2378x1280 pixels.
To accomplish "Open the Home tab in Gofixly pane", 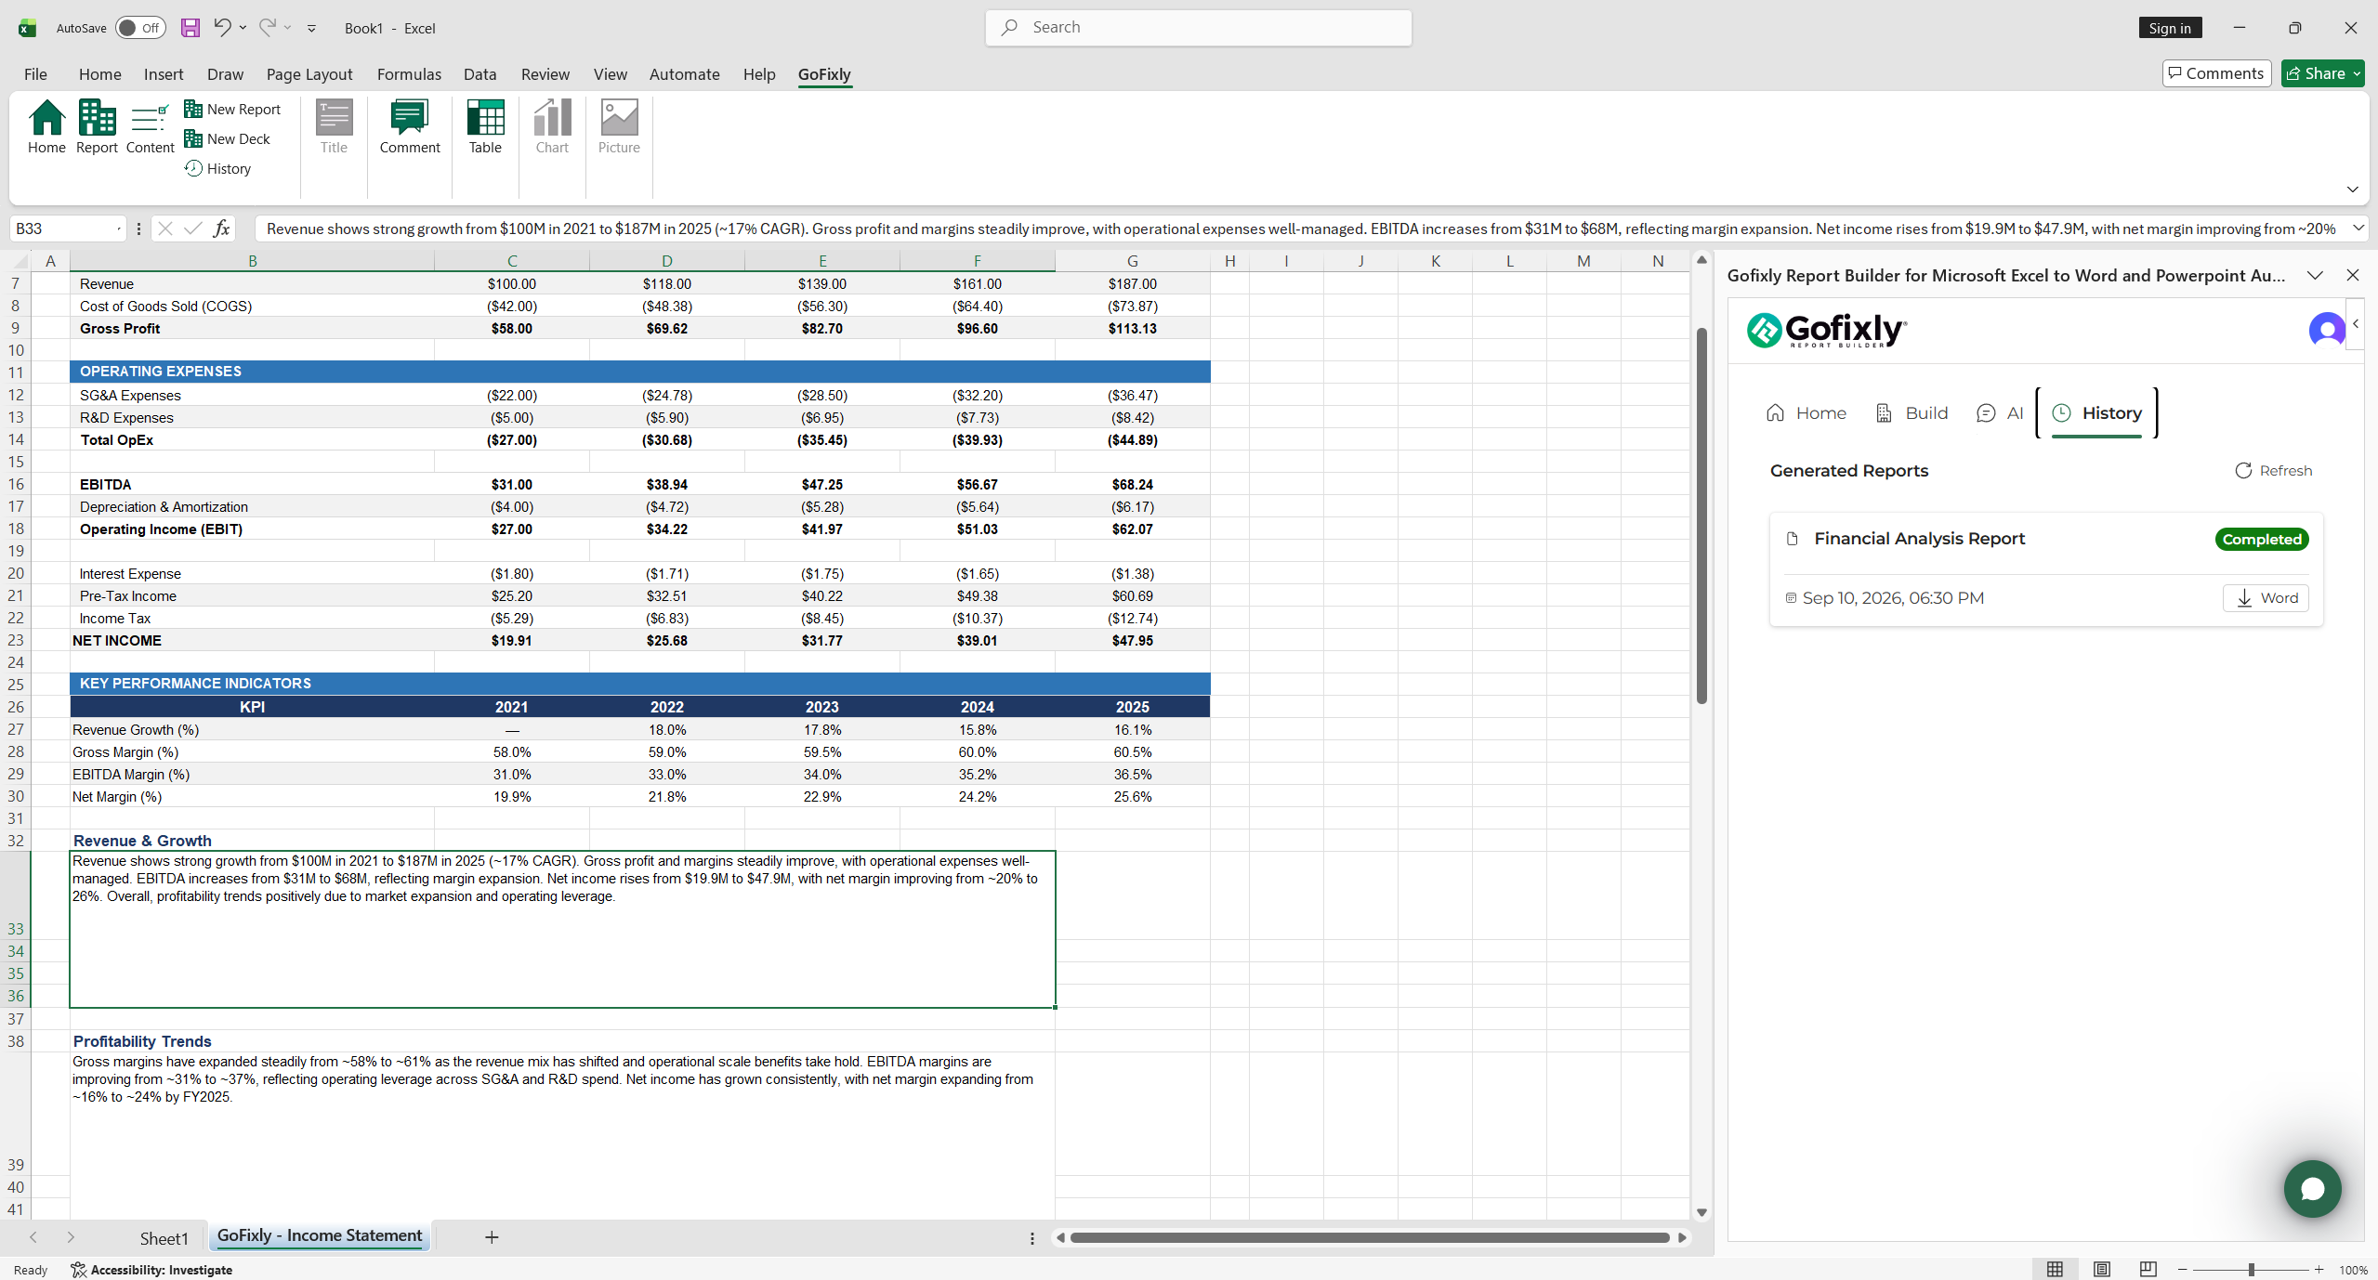I will tap(1806, 412).
